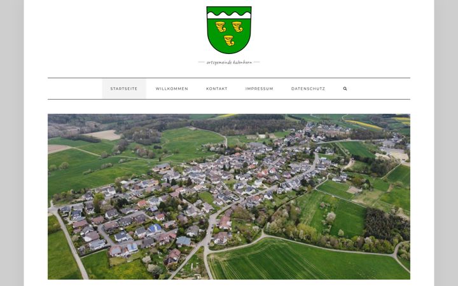Viewport: 458px width, 286px height.
Task: Click the aerial village photo banner
Action: [229, 196]
